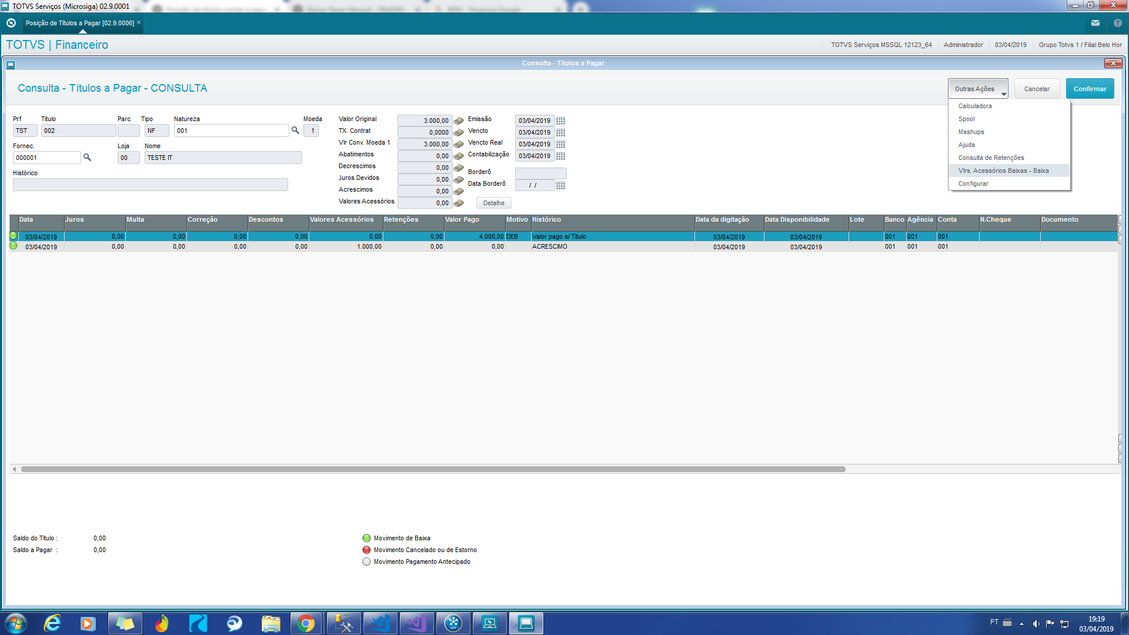Click the Fornec. lookup magnifier icon

coord(87,158)
